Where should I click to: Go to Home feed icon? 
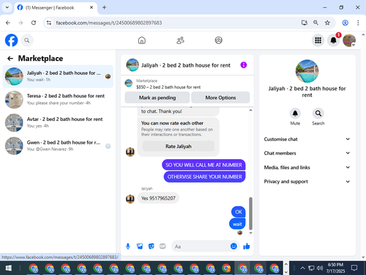(142, 40)
